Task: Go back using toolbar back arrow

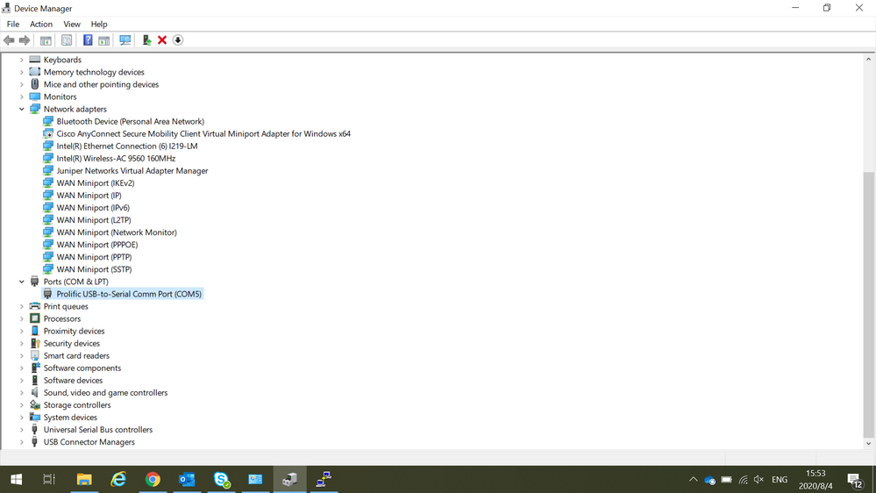Action: coord(9,40)
